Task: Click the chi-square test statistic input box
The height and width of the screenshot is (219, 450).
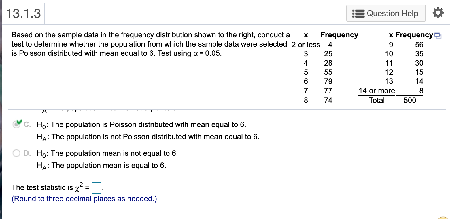Action: [x=96, y=187]
